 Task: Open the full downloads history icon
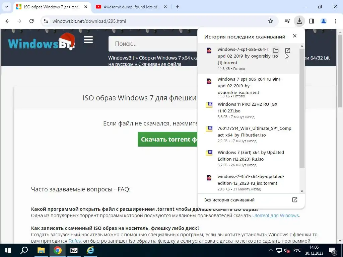point(295,200)
